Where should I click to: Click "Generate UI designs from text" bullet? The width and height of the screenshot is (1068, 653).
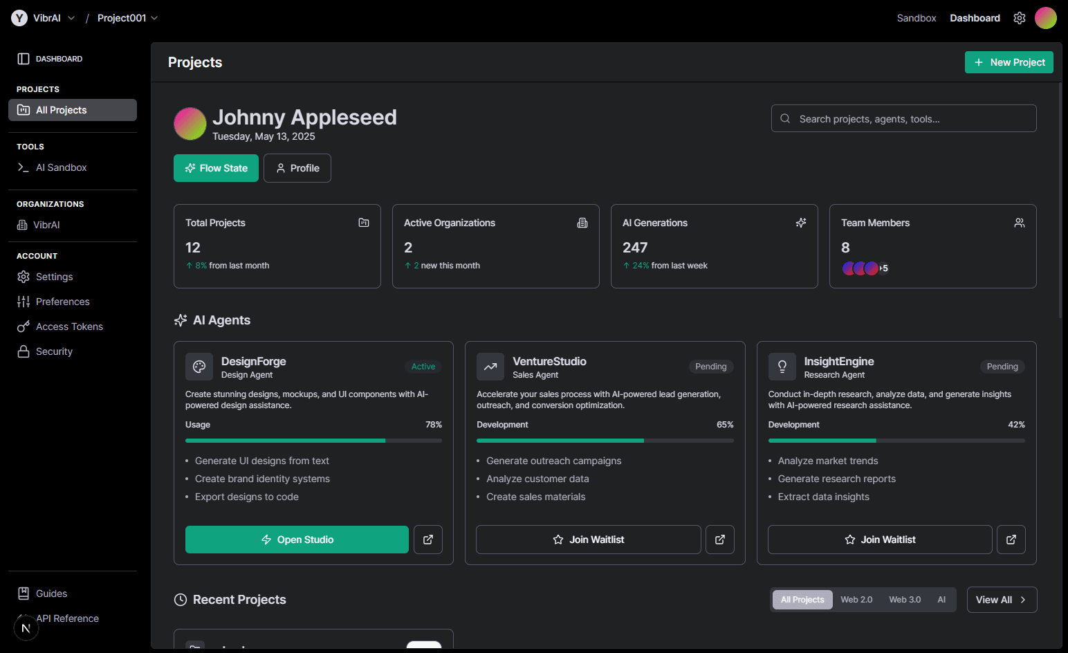[x=262, y=461]
